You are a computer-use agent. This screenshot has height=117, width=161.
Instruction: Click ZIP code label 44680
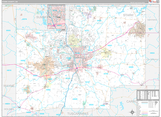[x=42, y=114]
